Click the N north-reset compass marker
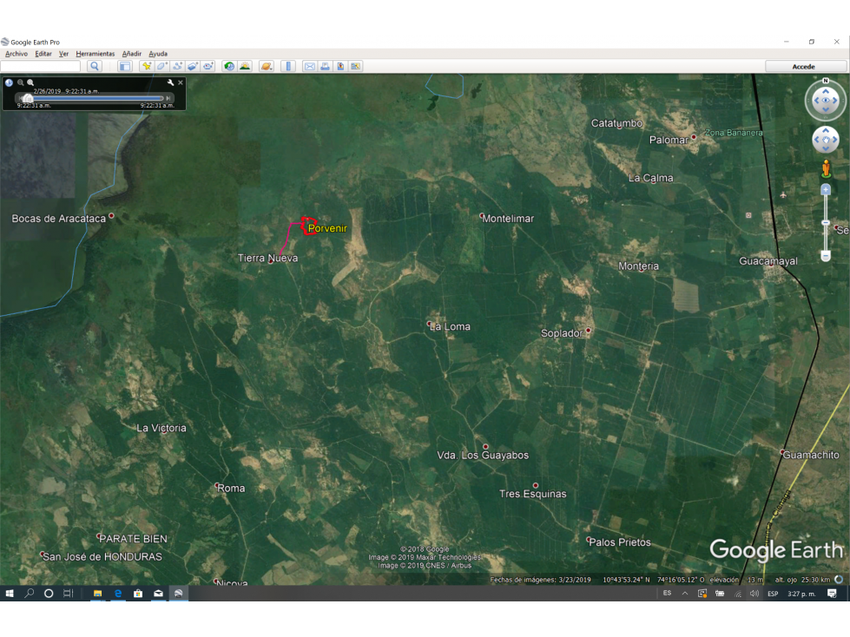Viewport: 850px width, 637px height. pyautogui.click(x=826, y=81)
